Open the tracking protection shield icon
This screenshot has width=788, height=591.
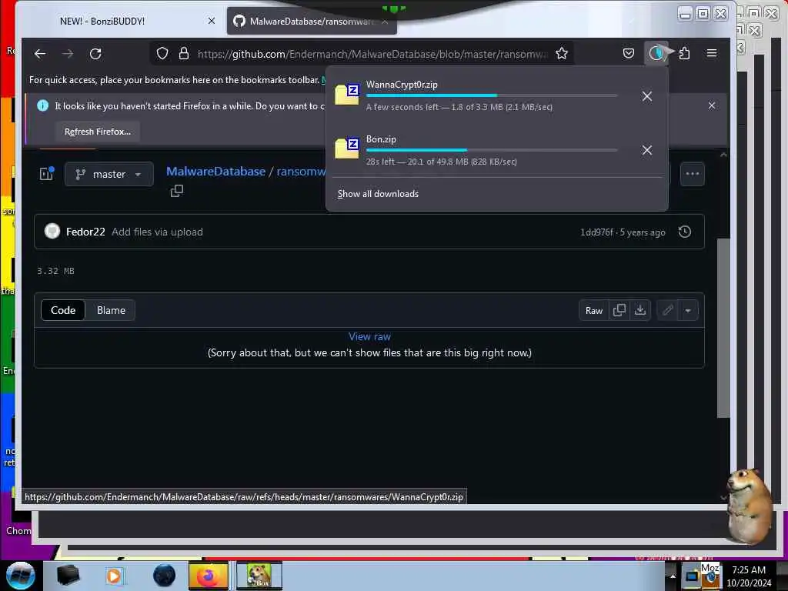pos(162,53)
